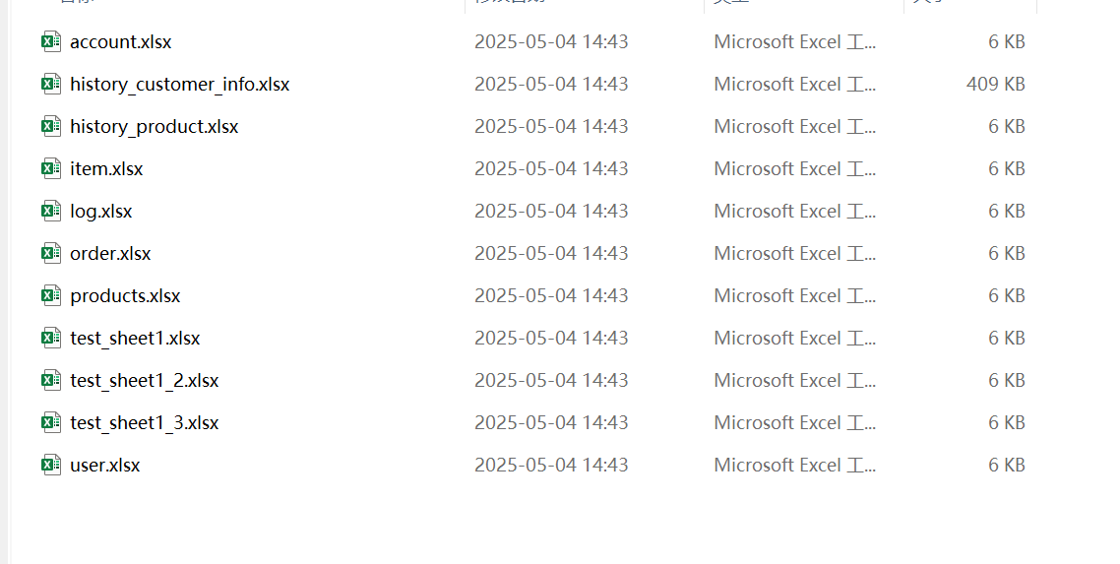The image size is (1120, 564).
Task: Click the 409 KB size value
Action: tap(996, 84)
